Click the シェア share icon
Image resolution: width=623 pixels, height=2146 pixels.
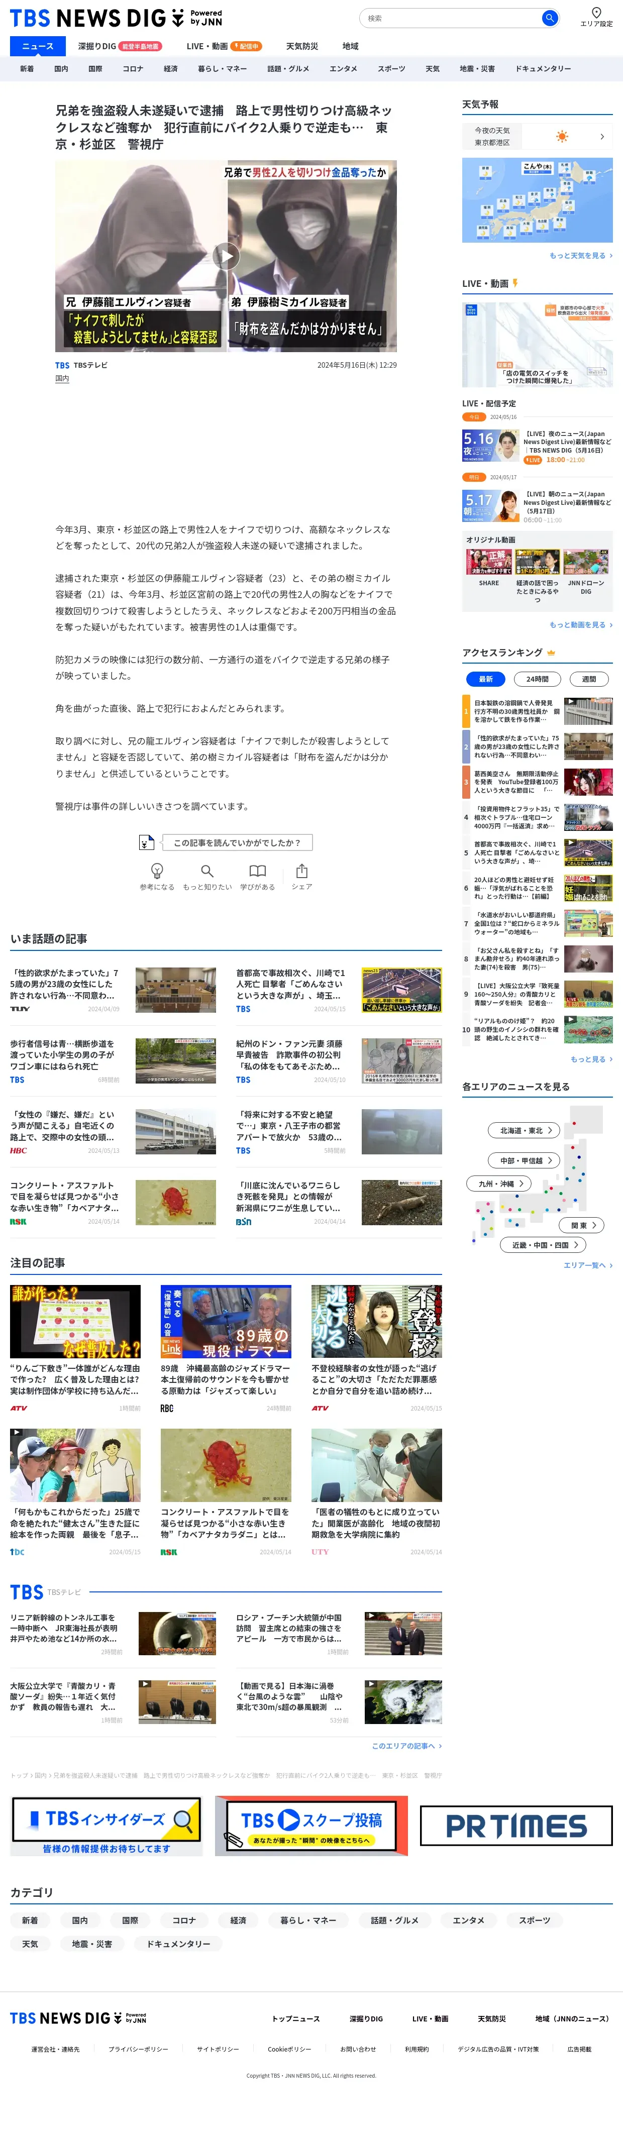click(x=301, y=871)
